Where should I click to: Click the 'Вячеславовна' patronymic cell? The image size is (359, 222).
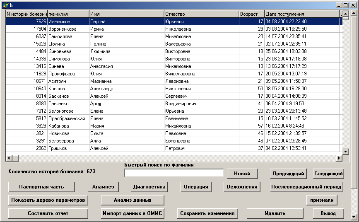(202, 74)
